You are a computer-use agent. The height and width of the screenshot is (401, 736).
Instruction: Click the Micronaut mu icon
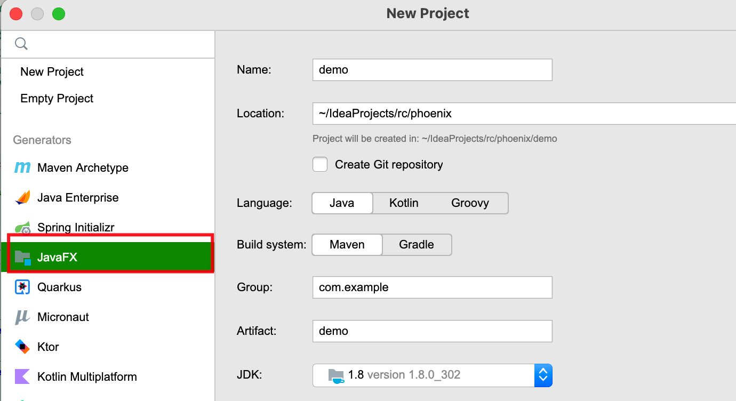(x=22, y=317)
